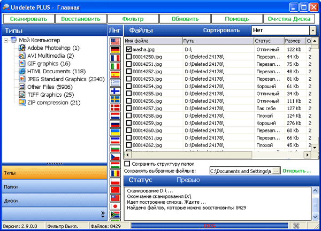This screenshot has width=321, height=231.
Task: Open the Диски pane tab
Action: [55, 201]
